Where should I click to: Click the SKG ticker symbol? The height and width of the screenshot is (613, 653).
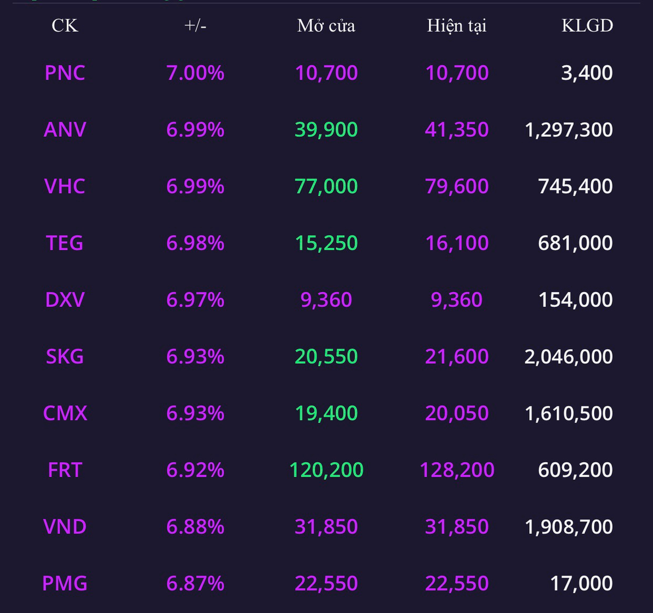point(64,357)
